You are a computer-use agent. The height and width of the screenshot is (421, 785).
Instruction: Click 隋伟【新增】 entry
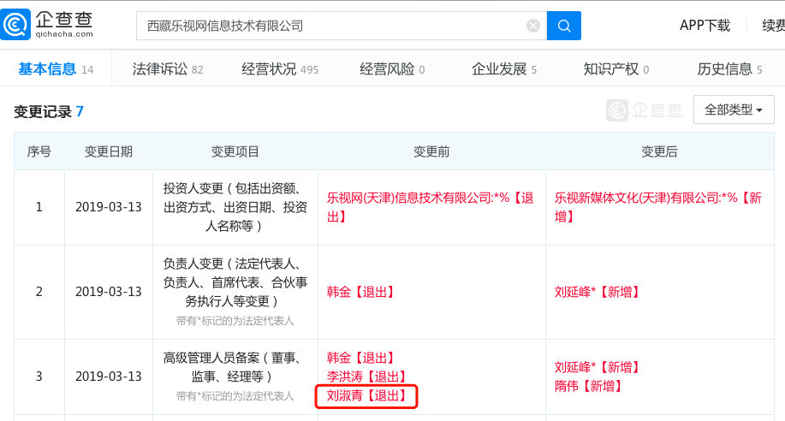pos(588,386)
